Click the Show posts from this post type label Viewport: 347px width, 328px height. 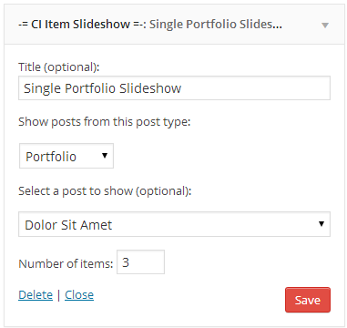[x=105, y=122]
